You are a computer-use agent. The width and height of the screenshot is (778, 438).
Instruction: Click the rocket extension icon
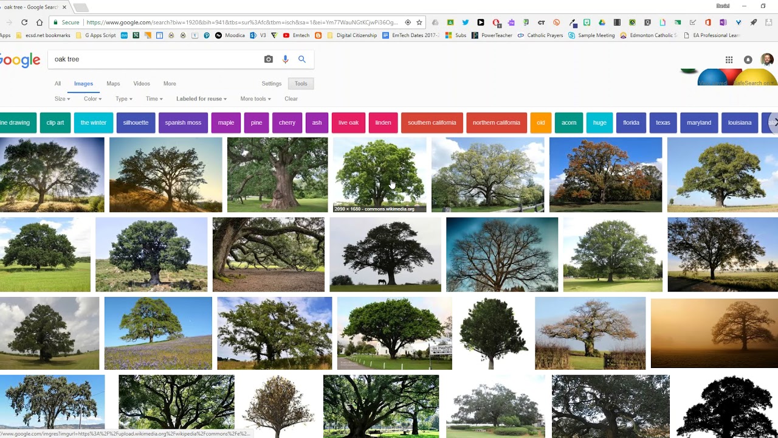pyautogui.click(x=754, y=23)
